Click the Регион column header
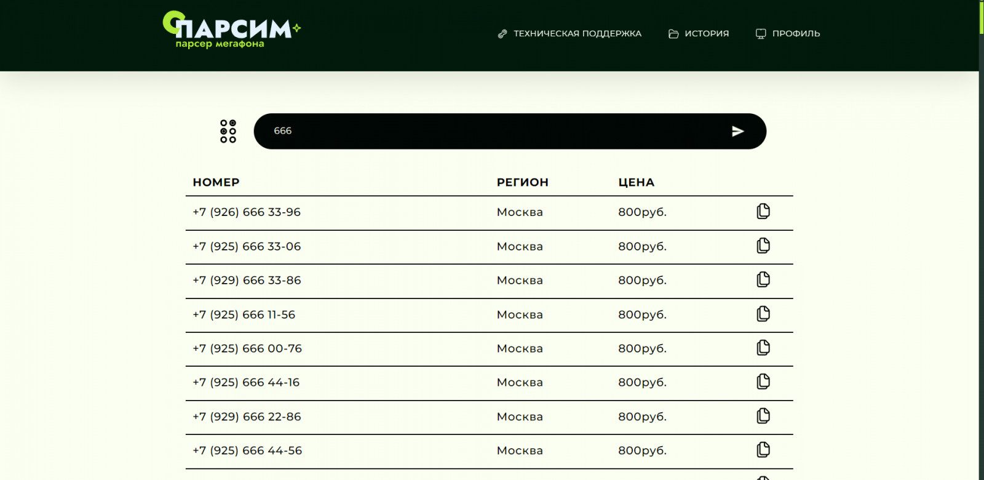Screen dimensions: 984x480 522,183
